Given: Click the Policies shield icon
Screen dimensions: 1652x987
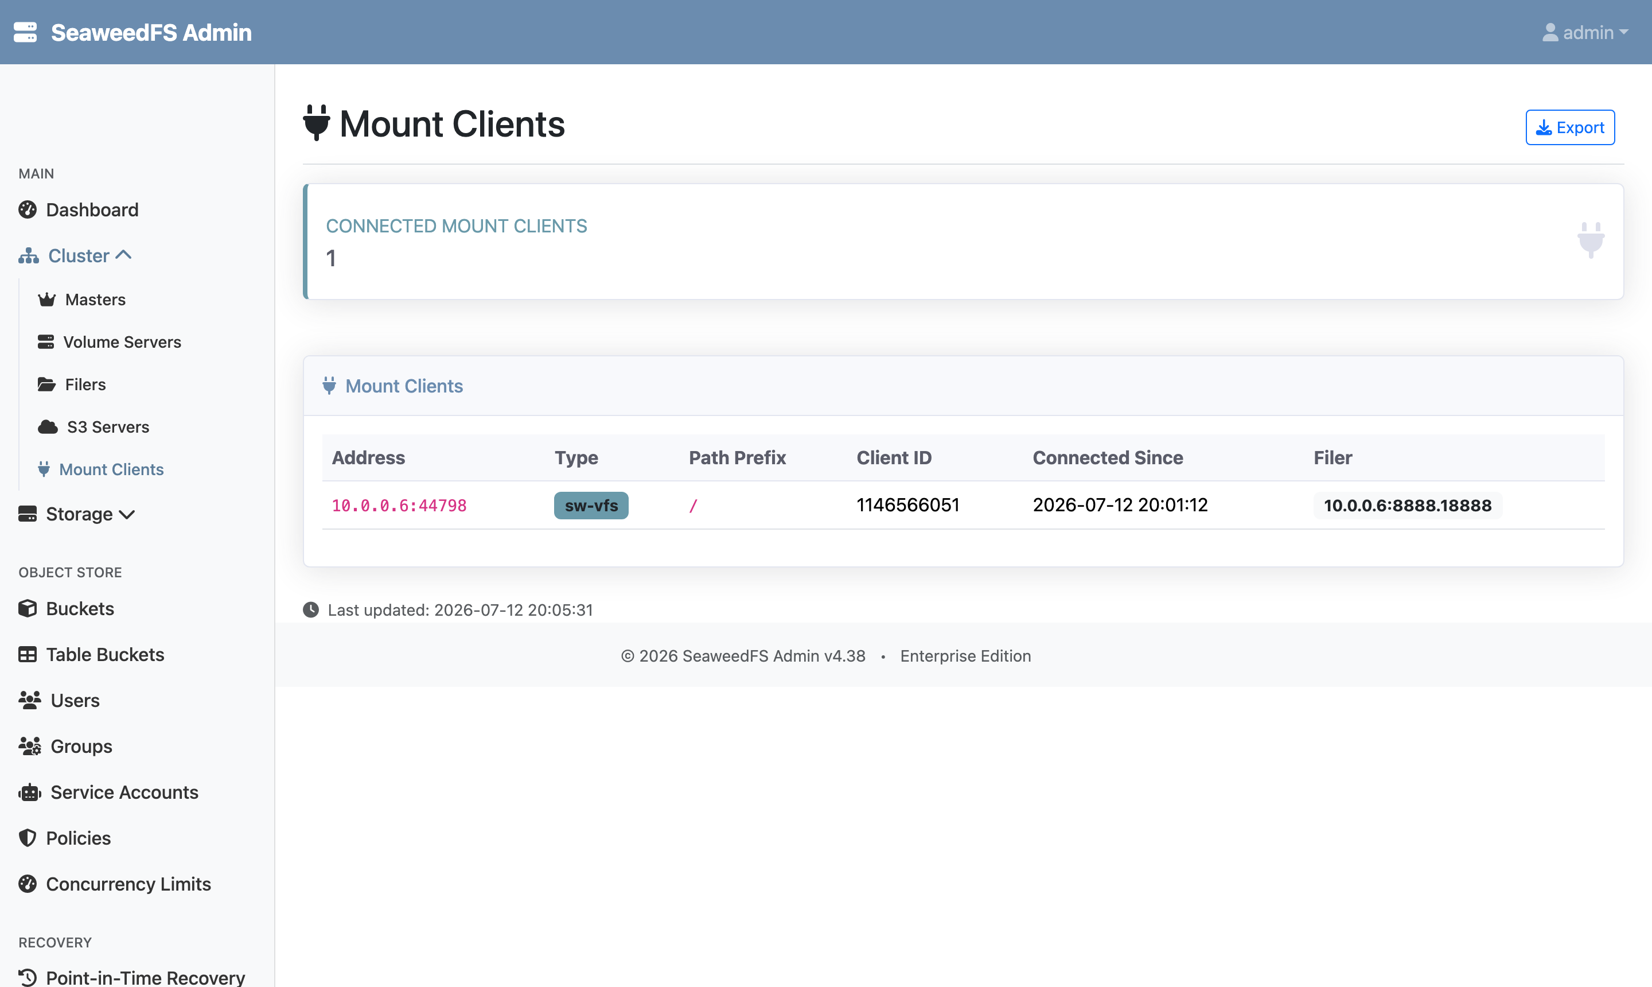Looking at the screenshot, I should pos(28,838).
